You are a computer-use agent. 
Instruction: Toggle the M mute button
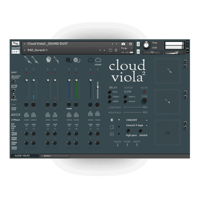138,51
